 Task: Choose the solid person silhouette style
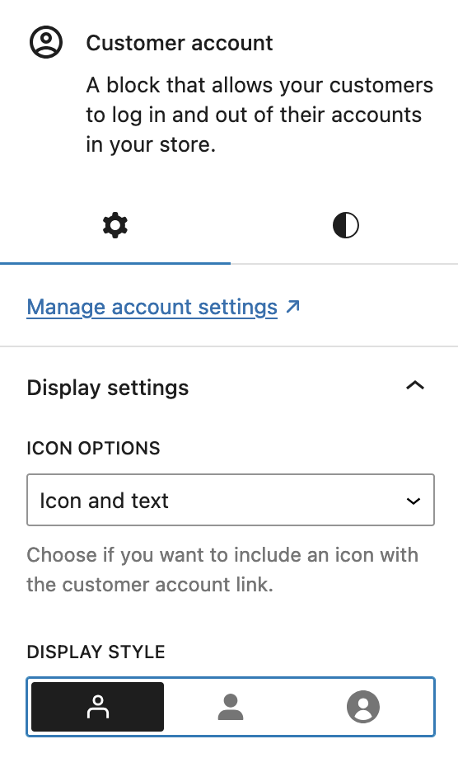230,707
